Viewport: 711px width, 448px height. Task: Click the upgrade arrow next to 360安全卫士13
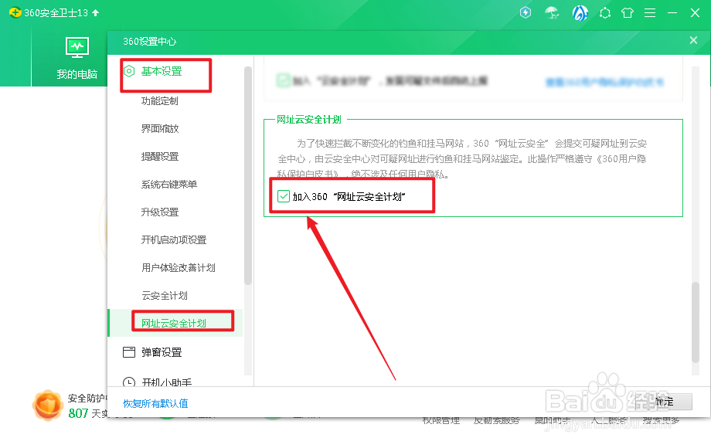(x=95, y=12)
